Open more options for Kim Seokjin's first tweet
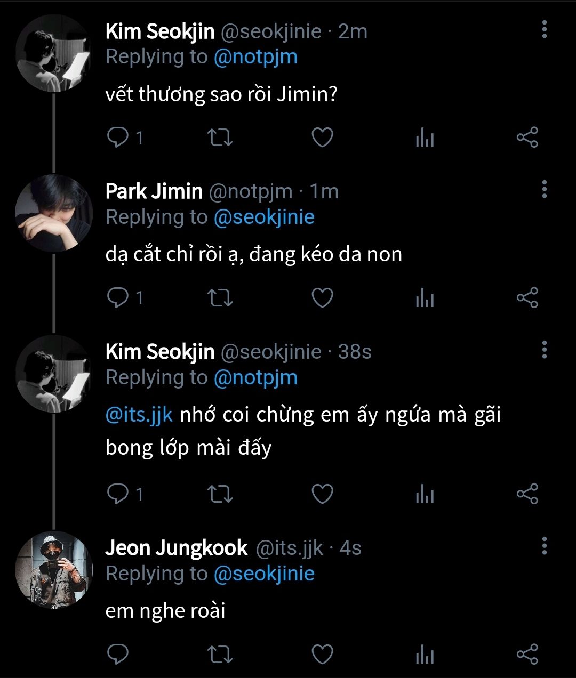 pyautogui.click(x=545, y=30)
